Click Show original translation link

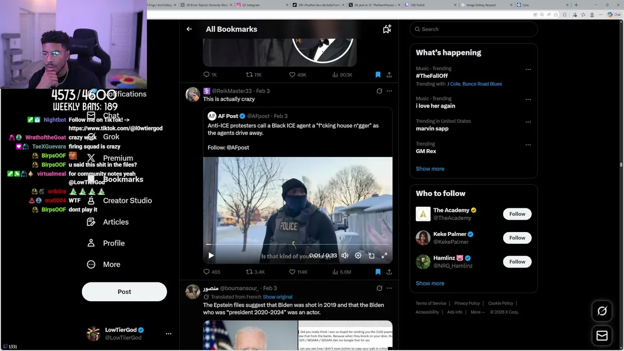(x=277, y=297)
